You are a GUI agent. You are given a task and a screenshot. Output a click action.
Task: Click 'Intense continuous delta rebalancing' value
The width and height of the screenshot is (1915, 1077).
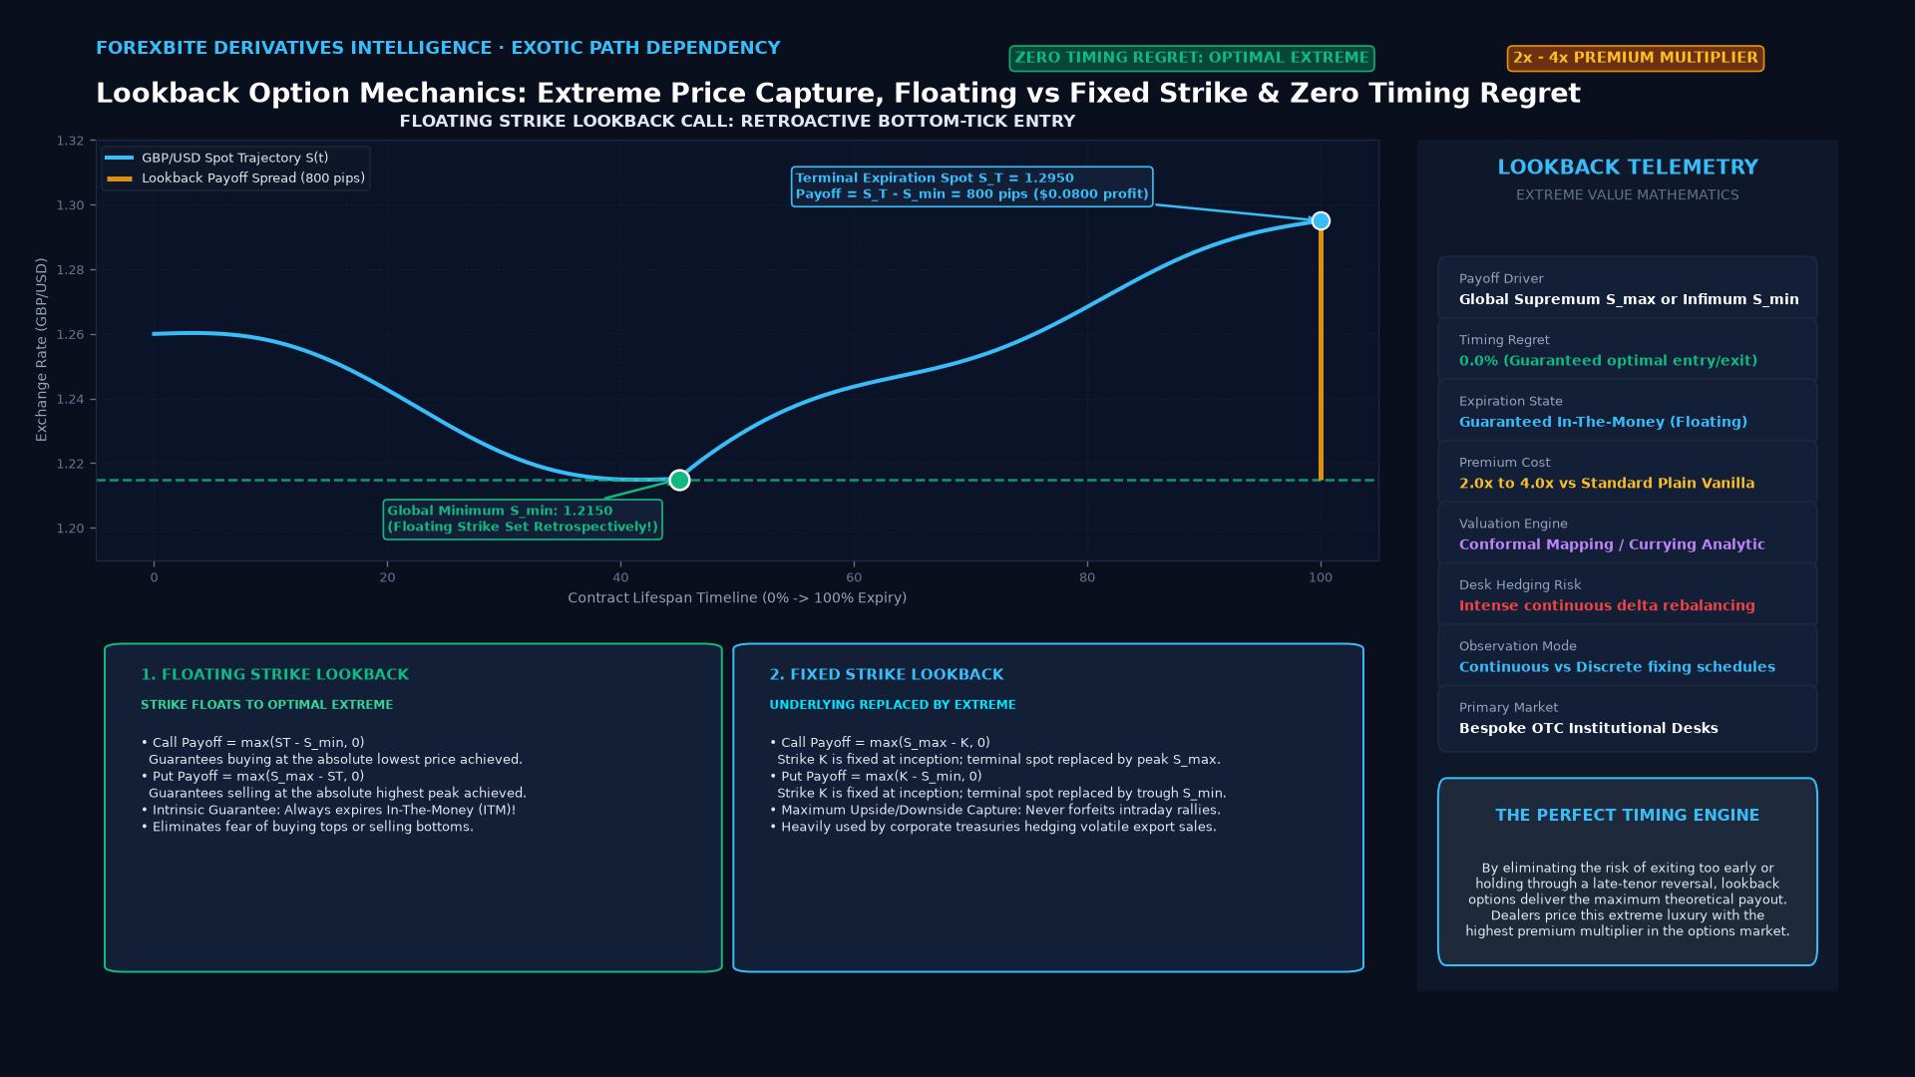point(1607,605)
